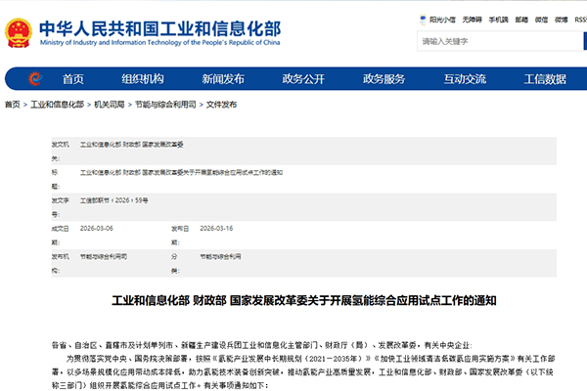The width and height of the screenshot is (587, 391).
Task: Open the 政务服务 navigation menu
Action: pyautogui.click(x=384, y=79)
